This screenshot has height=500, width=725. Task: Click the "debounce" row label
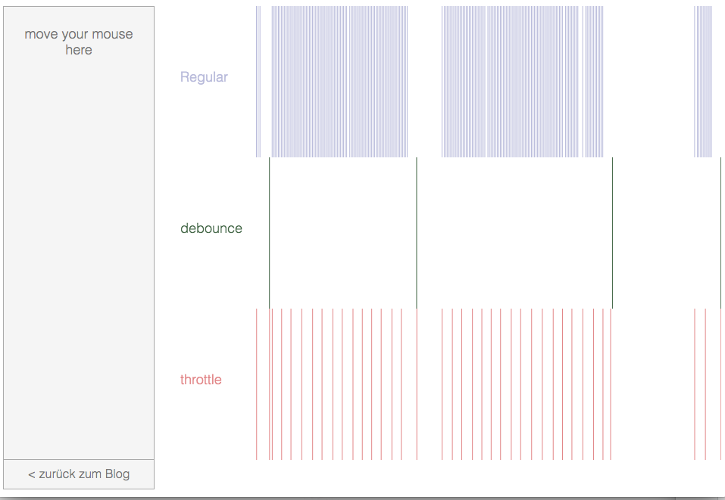tap(211, 228)
